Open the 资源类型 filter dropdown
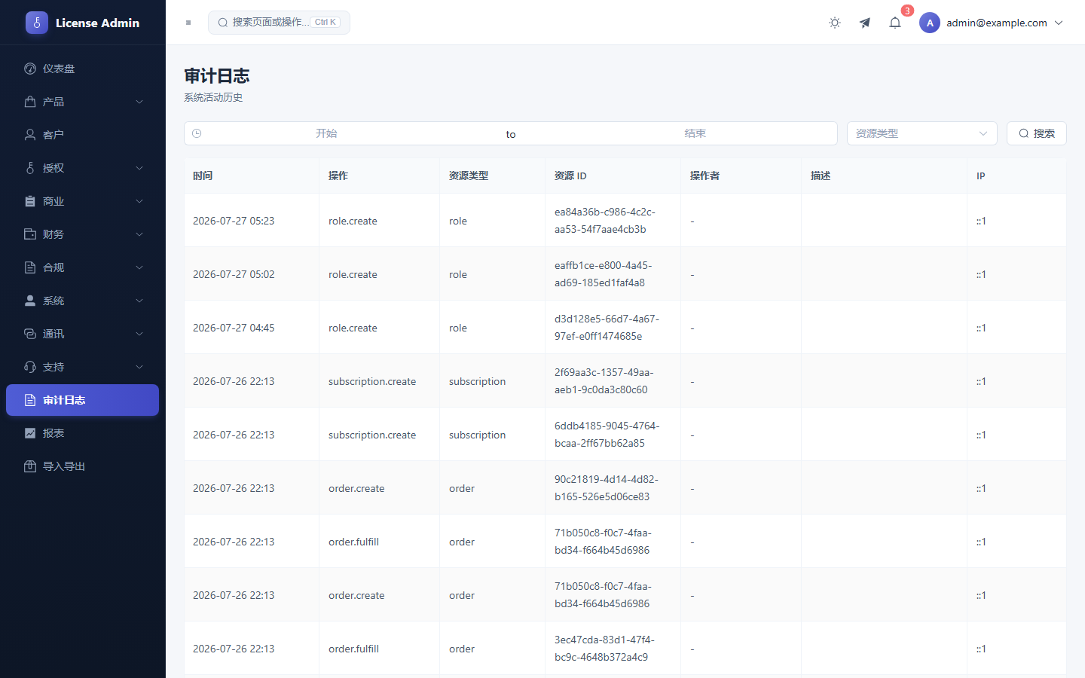The image size is (1085, 678). click(922, 133)
